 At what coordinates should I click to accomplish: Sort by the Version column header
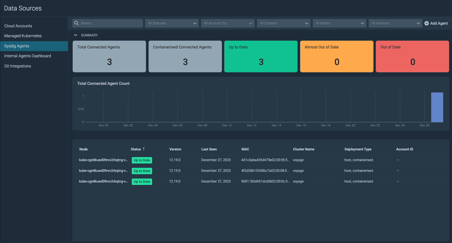(175, 149)
